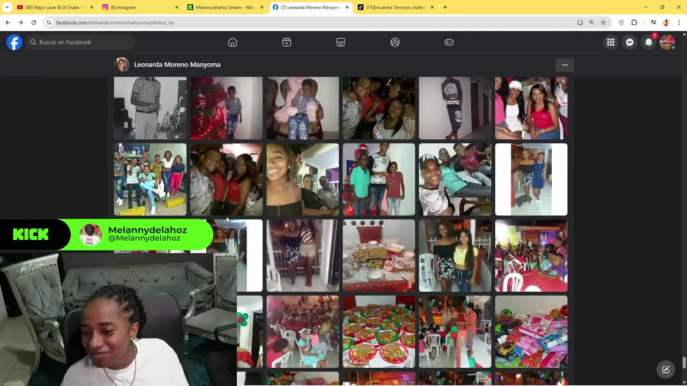The height and width of the screenshot is (386, 687).
Task: Open the Leonarda Moreno Manyoma name link
Action: click(177, 65)
